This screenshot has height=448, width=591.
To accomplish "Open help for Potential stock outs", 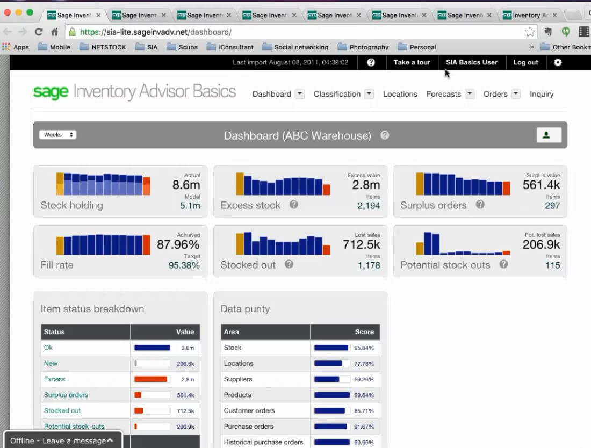I will point(503,265).
